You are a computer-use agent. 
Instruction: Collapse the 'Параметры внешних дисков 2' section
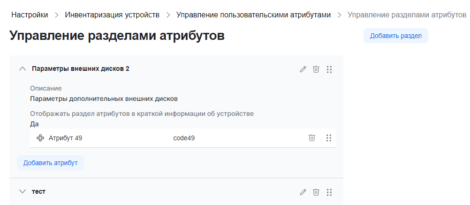(x=22, y=68)
